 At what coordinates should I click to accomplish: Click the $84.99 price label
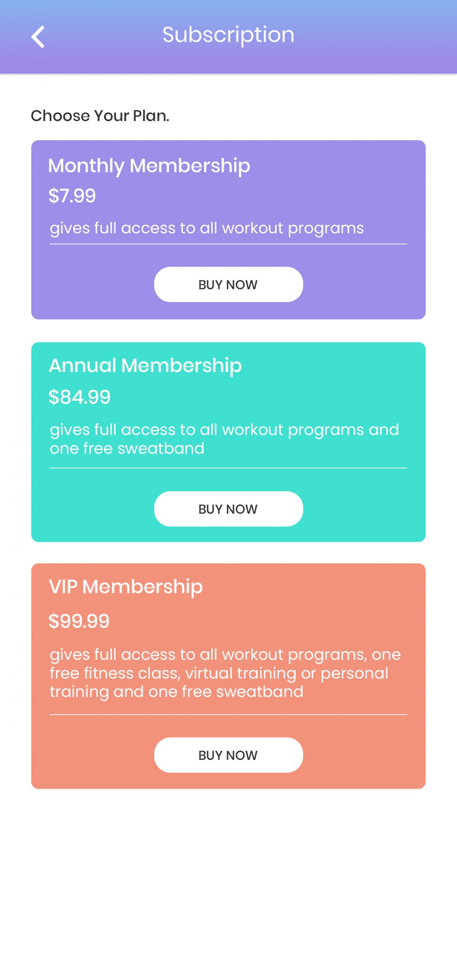[80, 397]
